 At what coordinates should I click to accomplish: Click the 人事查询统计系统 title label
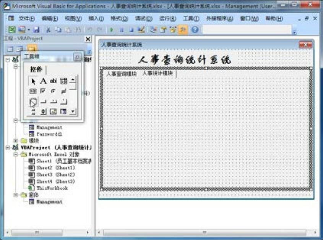pyautogui.click(x=184, y=60)
